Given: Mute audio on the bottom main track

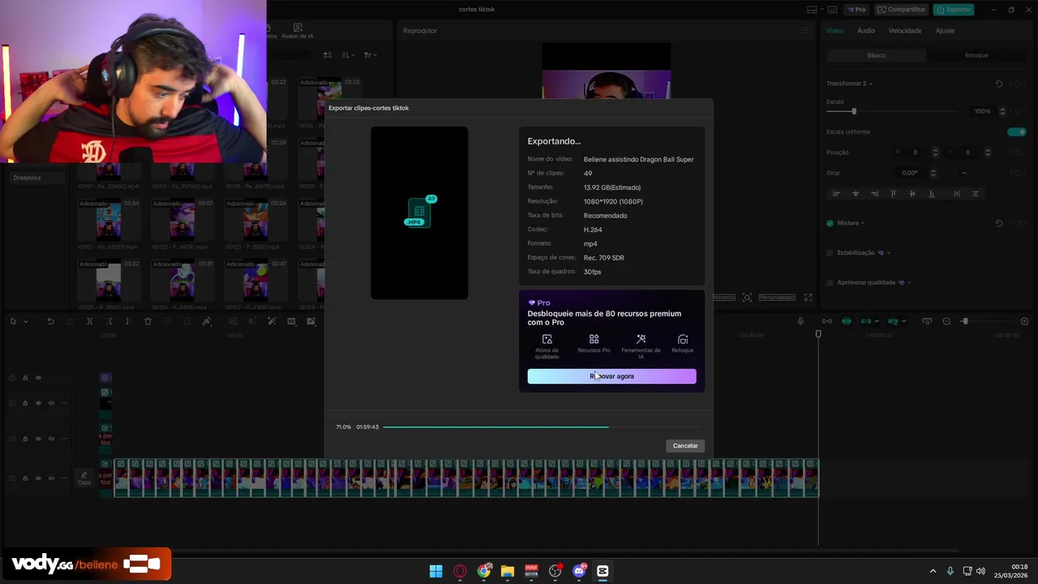Looking at the screenshot, I should pos(51,479).
